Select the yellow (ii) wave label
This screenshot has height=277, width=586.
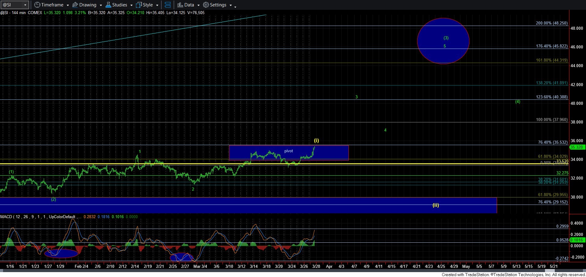tap(436, 205)
